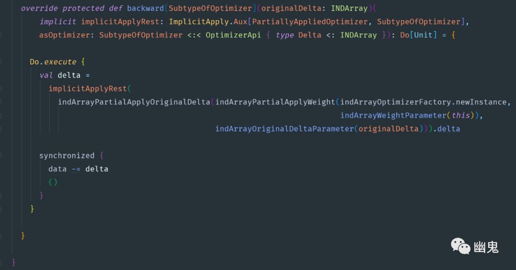The height and width of the screenshot is (270, 516).
Task: Click the 'indArrayPartialApplyWeight' call
Action: point(275,102)
